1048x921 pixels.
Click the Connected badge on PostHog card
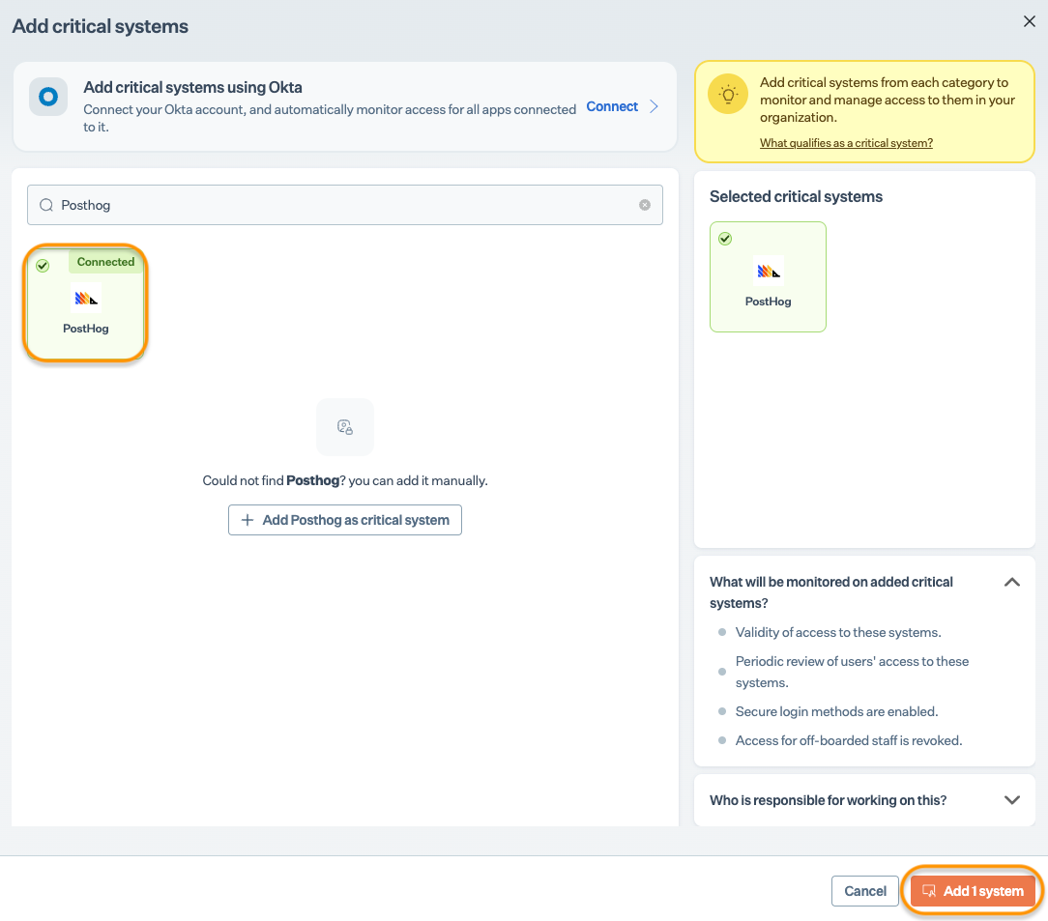[105, 262]
